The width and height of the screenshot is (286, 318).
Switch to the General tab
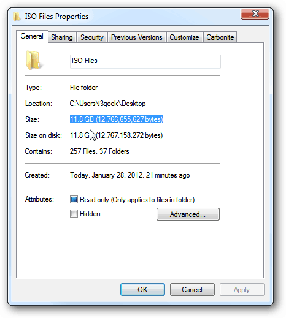click(x=32, y=36)
